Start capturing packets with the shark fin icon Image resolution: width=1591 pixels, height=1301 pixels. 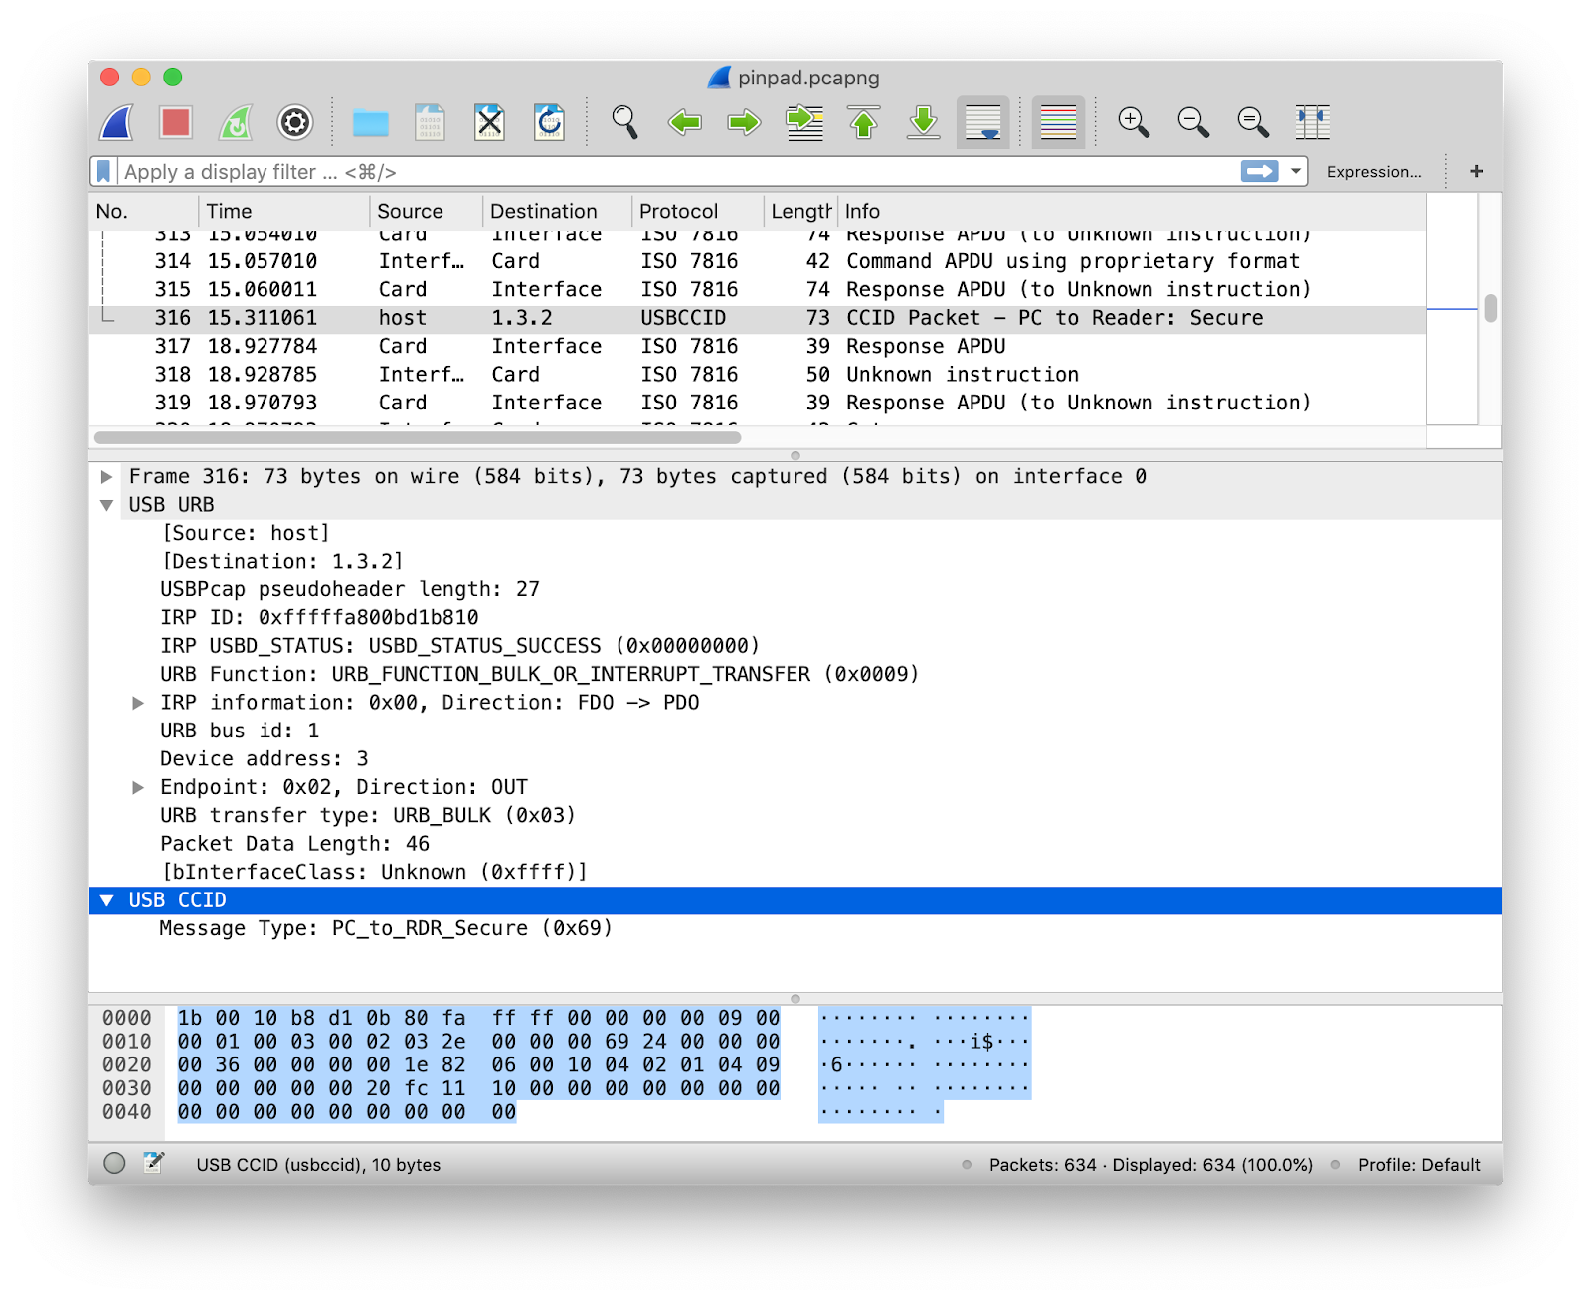coord(117,123)
